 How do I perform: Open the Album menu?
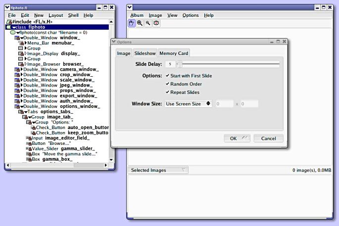tap(137, 15)
